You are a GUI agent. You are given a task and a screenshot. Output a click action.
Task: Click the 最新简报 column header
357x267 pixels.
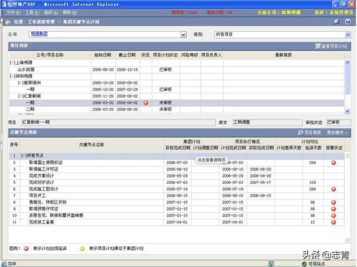pos(283,55)
